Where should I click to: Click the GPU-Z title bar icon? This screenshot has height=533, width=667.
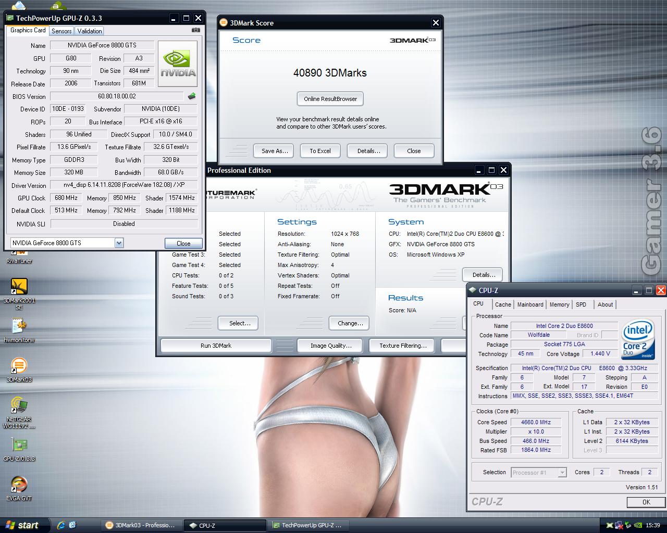[x=10, y=18]
